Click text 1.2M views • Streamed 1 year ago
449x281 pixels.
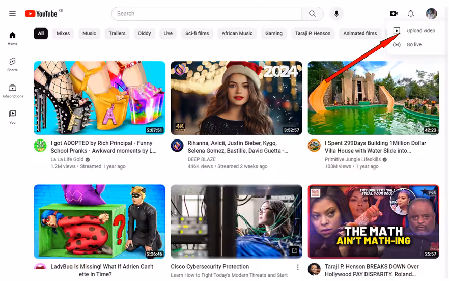coord(88,166)
